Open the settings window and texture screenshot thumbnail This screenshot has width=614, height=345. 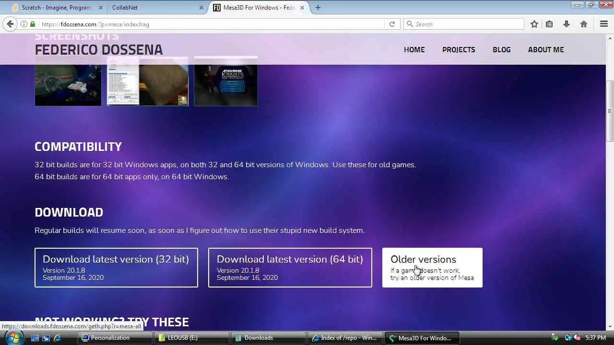coord(147,81)
